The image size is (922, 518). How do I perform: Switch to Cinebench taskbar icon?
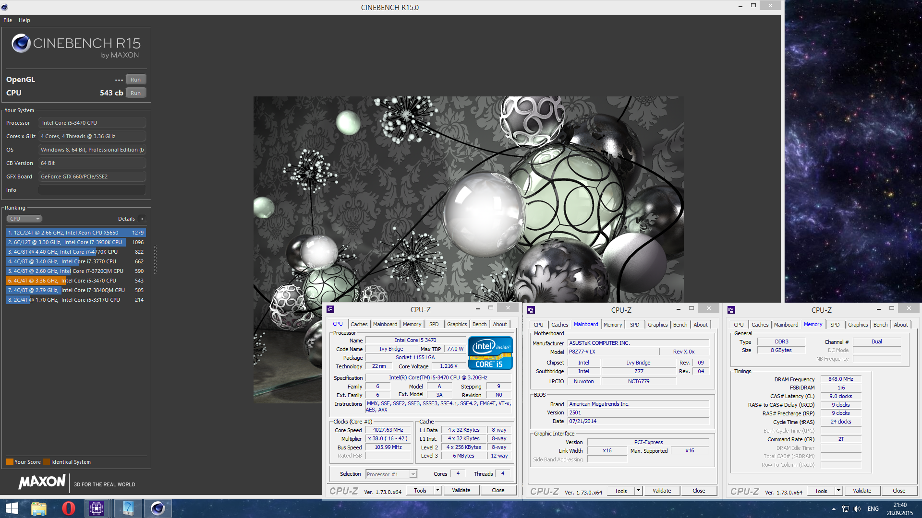158,508
